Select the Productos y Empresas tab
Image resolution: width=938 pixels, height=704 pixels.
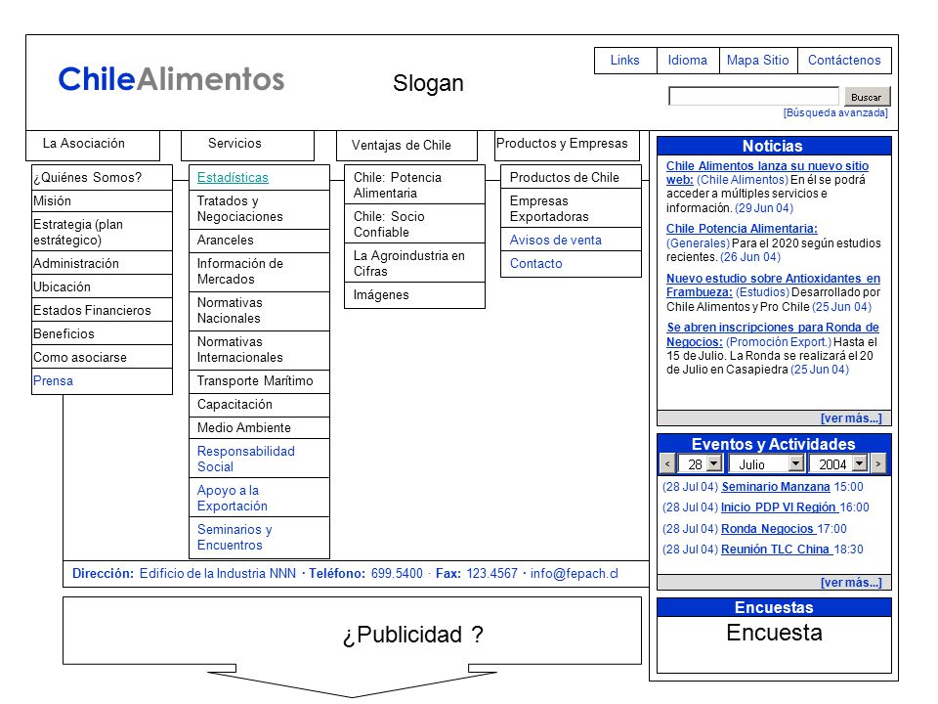coord(567,145)
